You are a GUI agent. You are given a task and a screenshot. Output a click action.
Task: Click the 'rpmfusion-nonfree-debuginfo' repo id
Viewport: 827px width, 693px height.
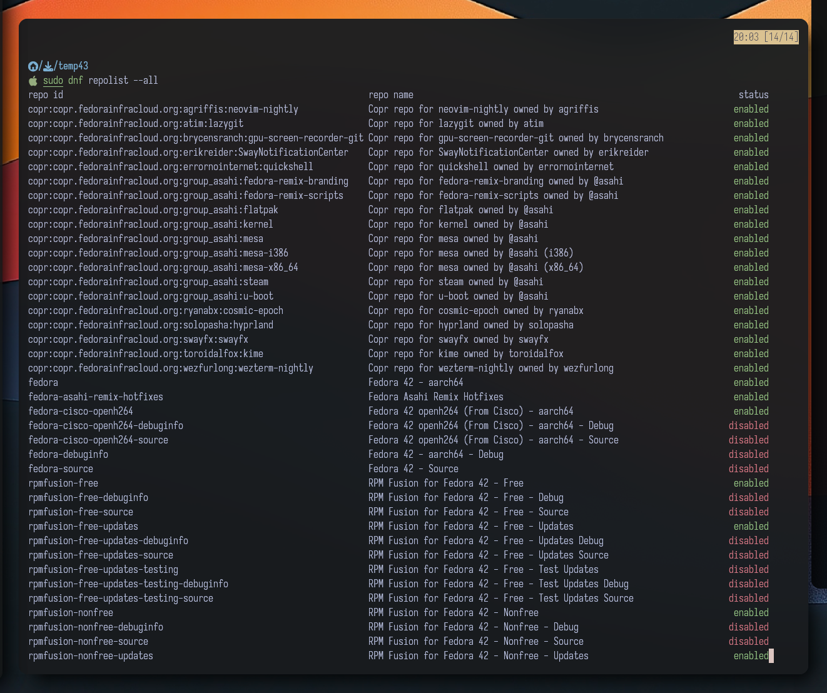(x=96, y=627)
